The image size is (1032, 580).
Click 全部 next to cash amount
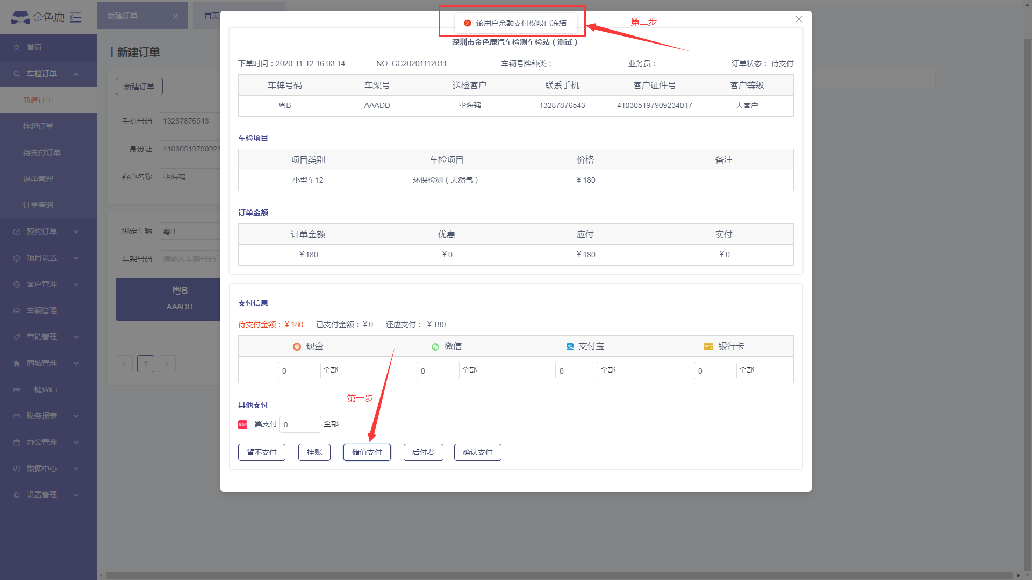[x=331, y=370]
